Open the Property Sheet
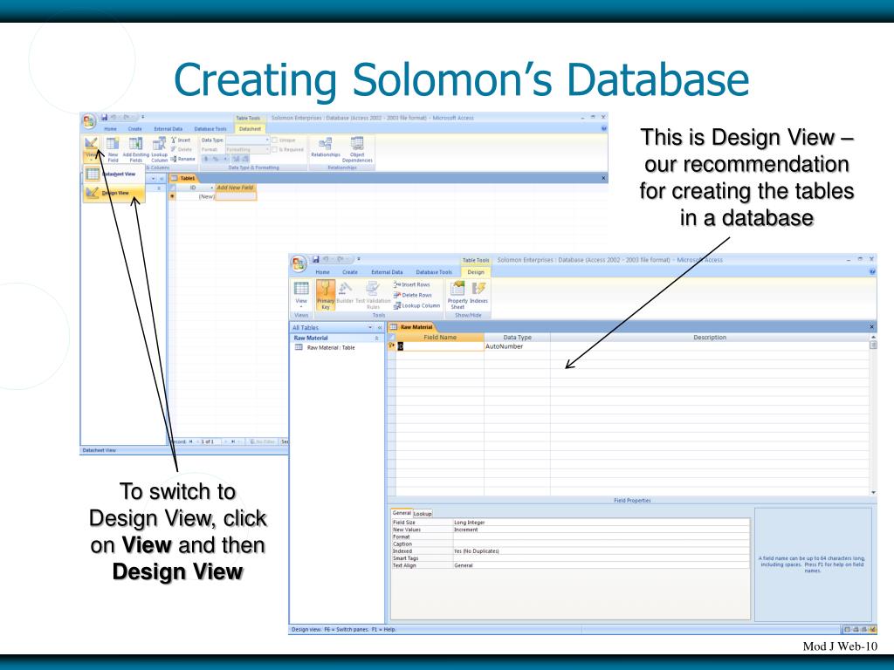The width and height of the screenshot is (894, 670). [457, 295]
